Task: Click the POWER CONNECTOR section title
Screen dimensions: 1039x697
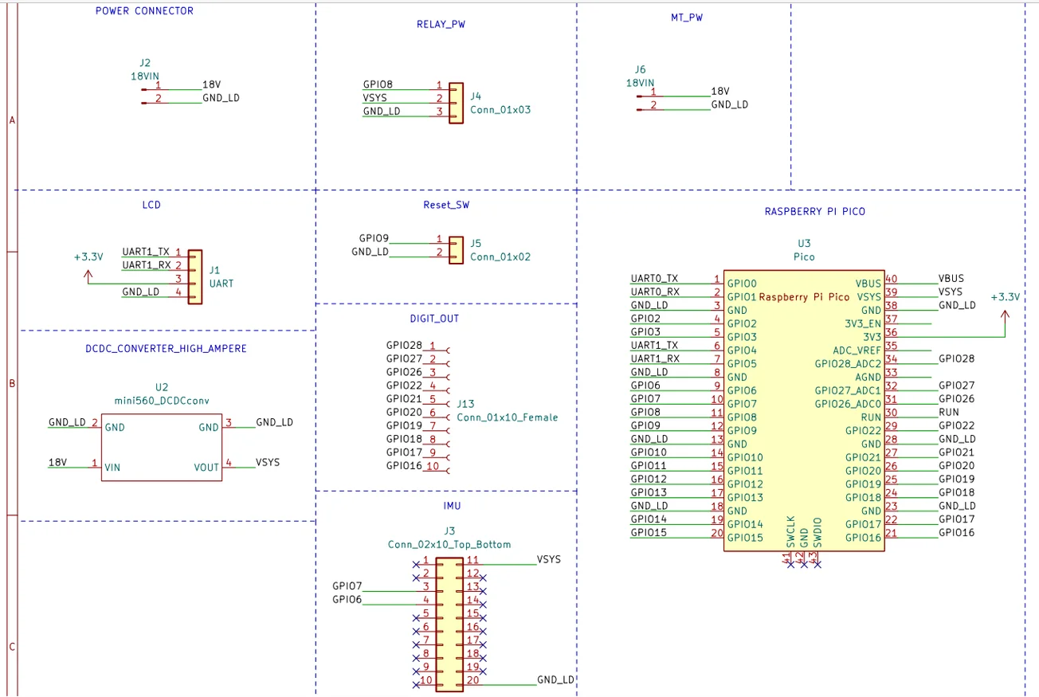Action: (x=144, y=11)
